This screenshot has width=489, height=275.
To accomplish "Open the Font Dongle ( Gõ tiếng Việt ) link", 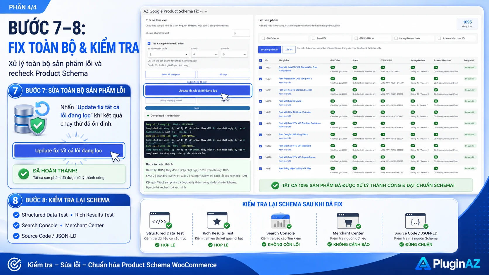I will click(x=293, y=135).
